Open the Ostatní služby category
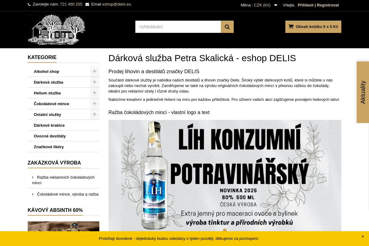Screen dimensions: 369x246 (47, 114)
